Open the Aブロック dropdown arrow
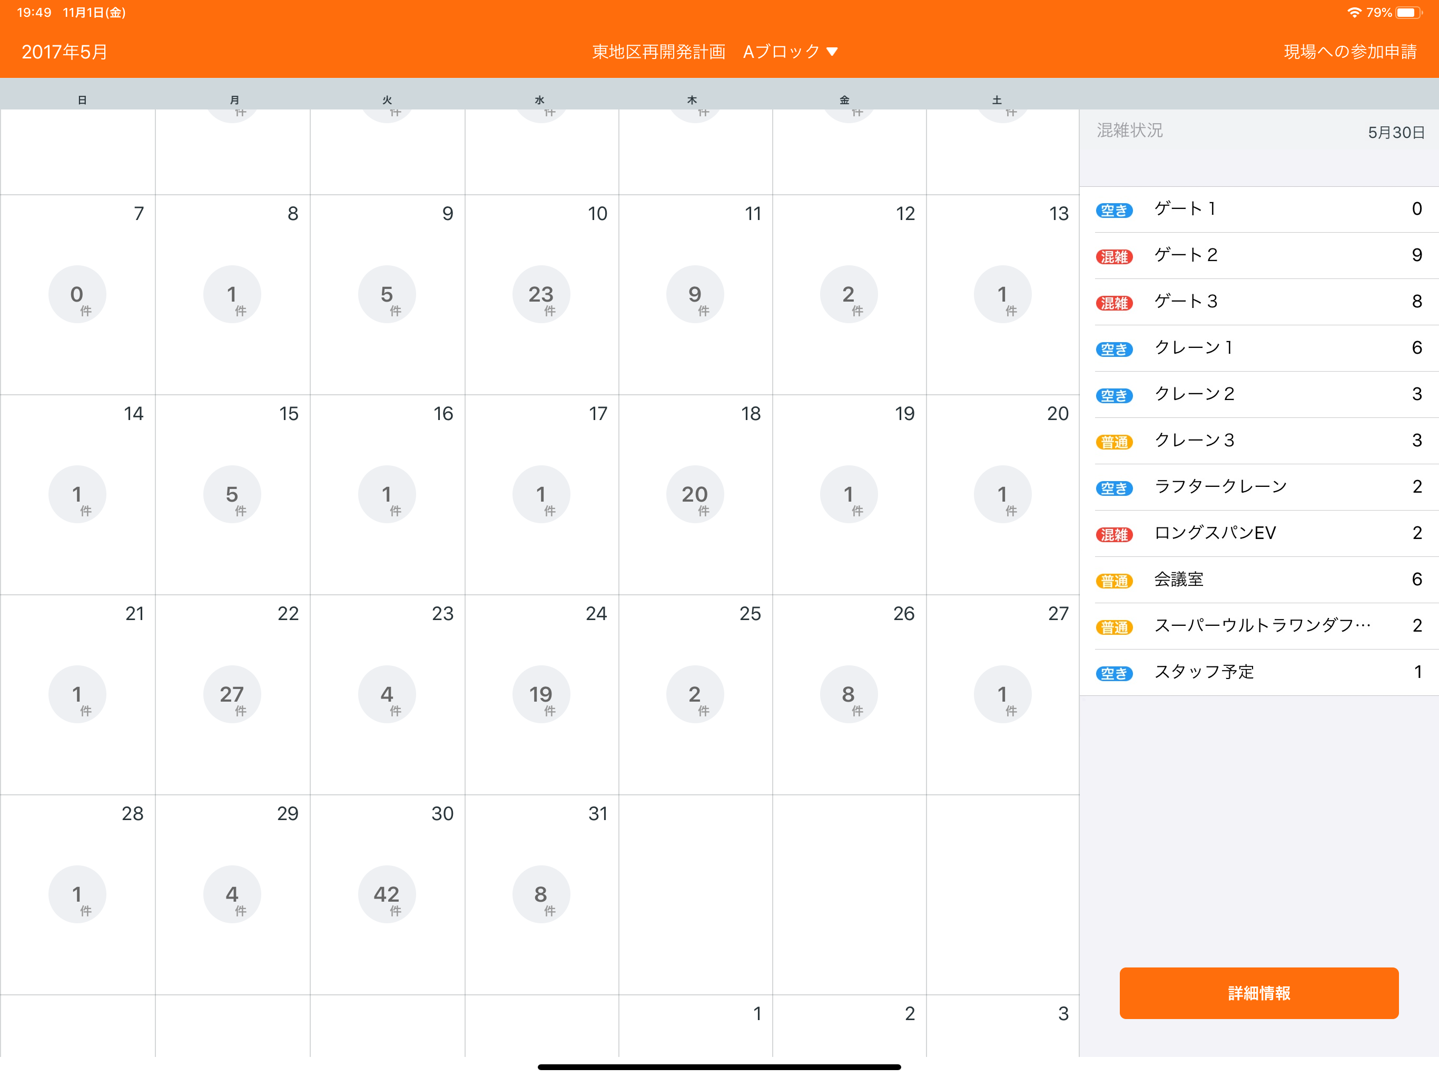The height and width of the screenshot is (1078, 1439). pos(832,52)
